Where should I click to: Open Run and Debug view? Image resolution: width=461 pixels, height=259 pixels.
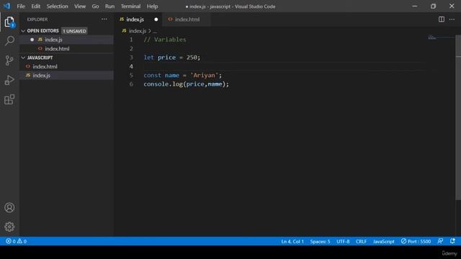coord(9,80)
